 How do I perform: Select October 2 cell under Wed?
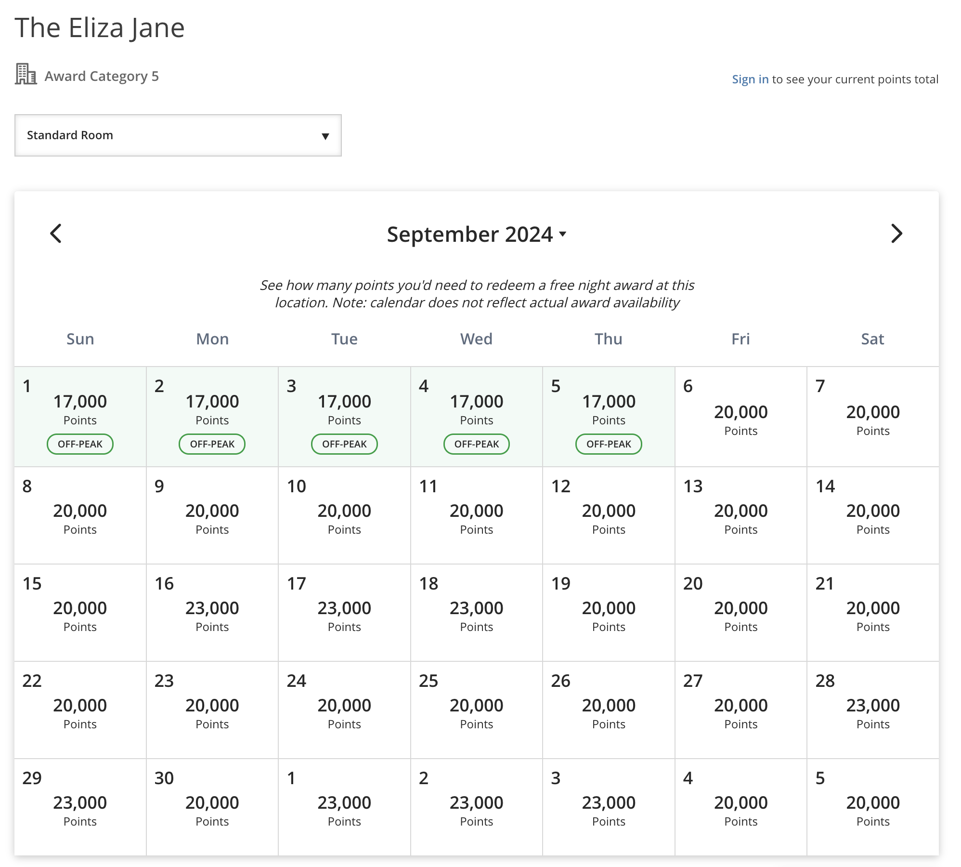click(477, 807)
